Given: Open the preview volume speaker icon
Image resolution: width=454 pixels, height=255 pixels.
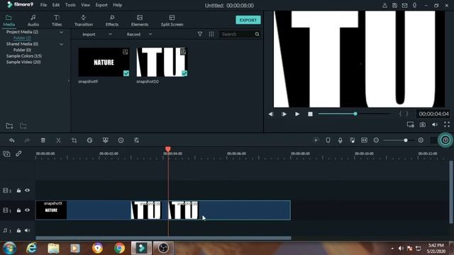Looking at the screenshot, I should pyautogui.click(x=435, y=125).
